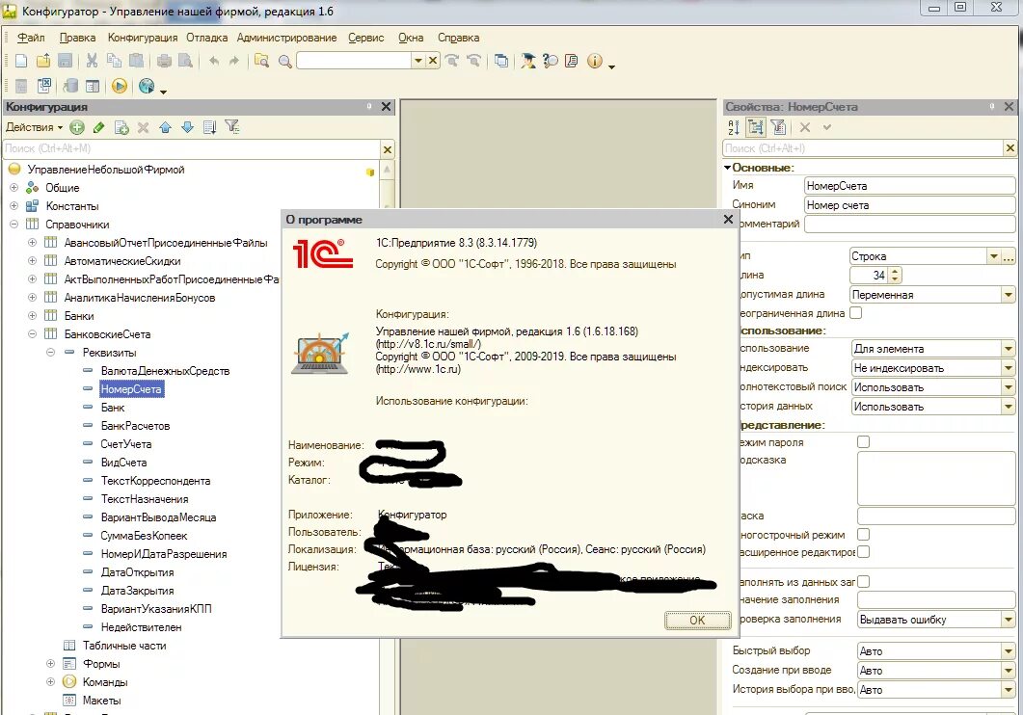This screenshot has width=1023, height=715.
Task: Click the Синоним field
Action: click(x=909, y=204)
